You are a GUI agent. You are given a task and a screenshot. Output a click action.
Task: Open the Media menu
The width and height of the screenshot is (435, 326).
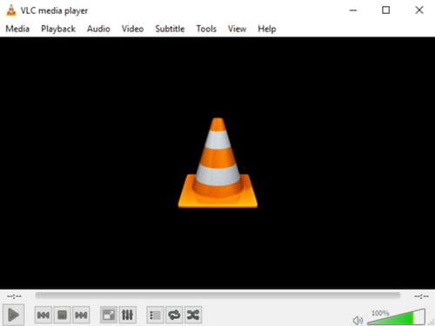pyautogui.click(x=17, y=29)
